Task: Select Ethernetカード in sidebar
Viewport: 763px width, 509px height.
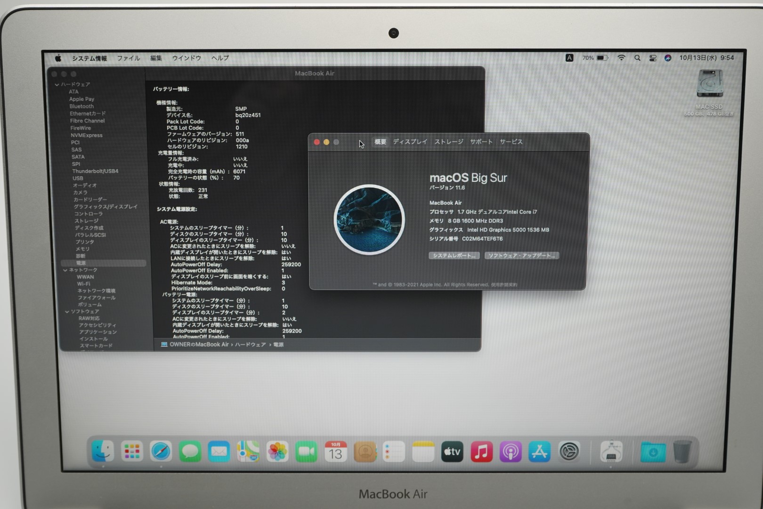Action: tap(88, 114)
